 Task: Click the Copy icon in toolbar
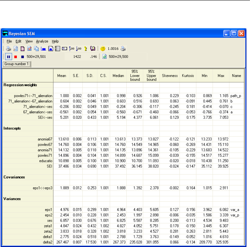point(36,49)
